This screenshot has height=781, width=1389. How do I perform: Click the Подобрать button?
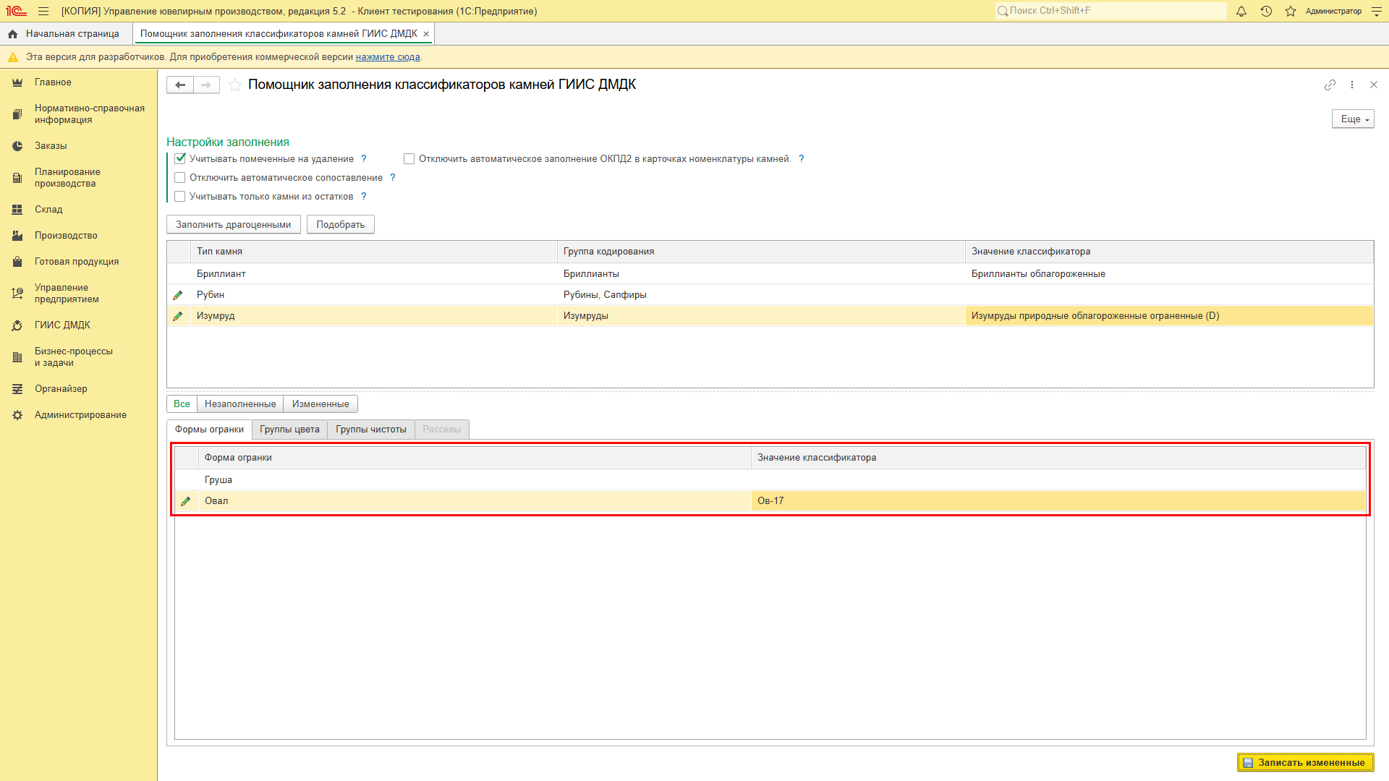[341, 224]
